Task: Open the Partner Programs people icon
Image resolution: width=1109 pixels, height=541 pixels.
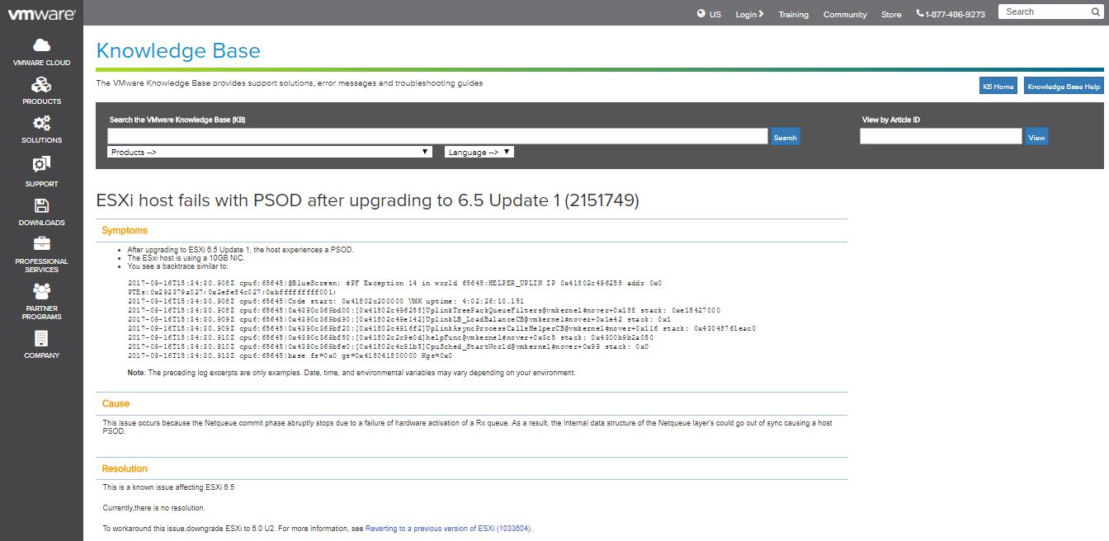Action: [41, 290]
